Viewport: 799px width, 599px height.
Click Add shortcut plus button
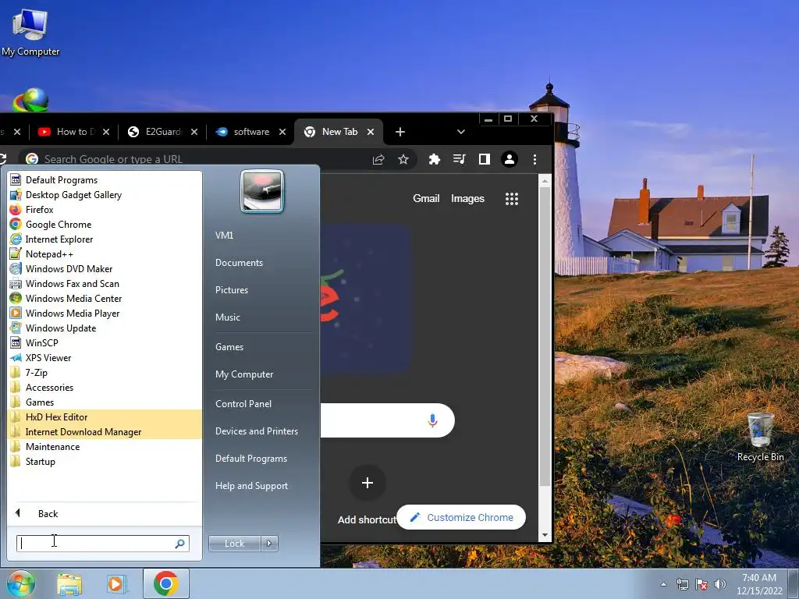click(368, 482)
